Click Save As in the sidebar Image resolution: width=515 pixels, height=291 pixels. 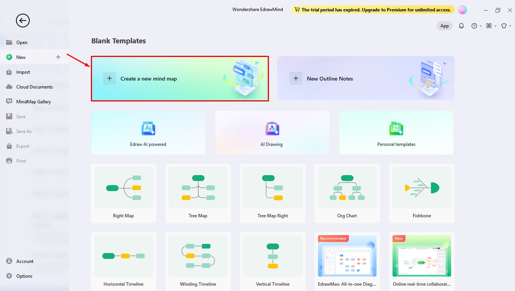[34, 131]
